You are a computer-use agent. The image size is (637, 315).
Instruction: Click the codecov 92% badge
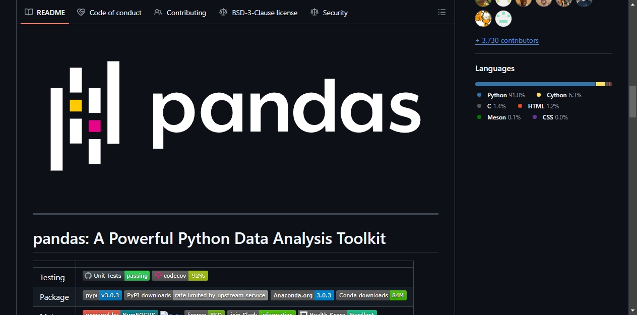coord(180,276)
